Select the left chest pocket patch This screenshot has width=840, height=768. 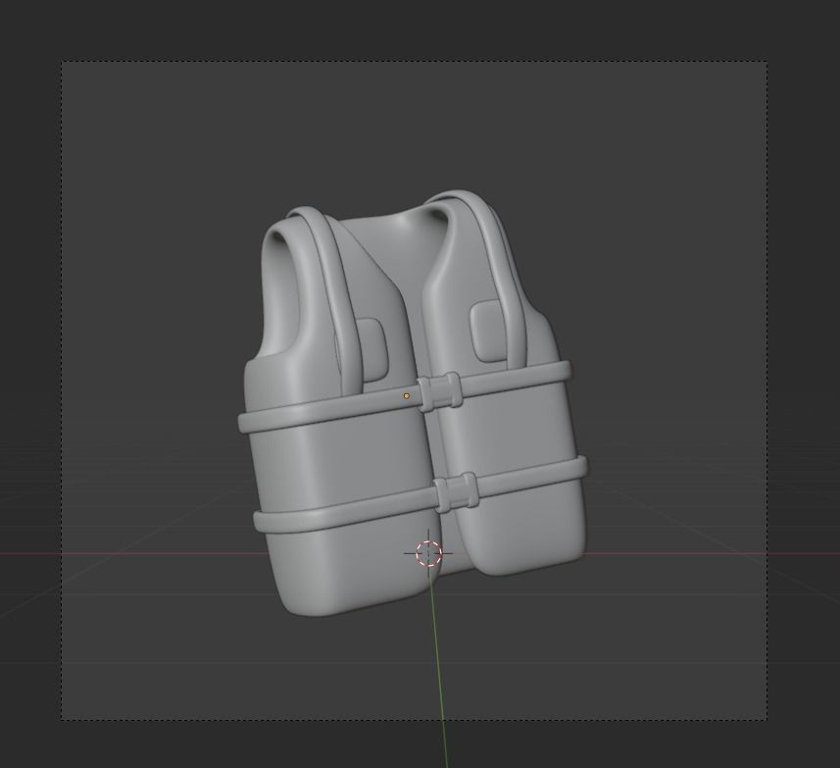point(371,349)
